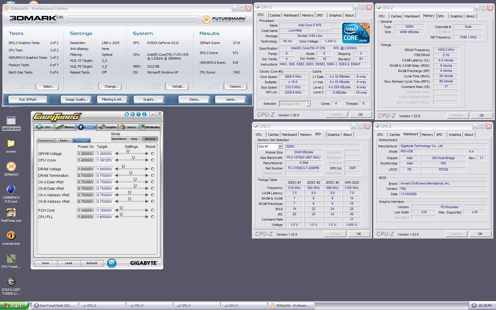
Task: Open About tab in CPU-Z SPD window
Action: [347, 135]
